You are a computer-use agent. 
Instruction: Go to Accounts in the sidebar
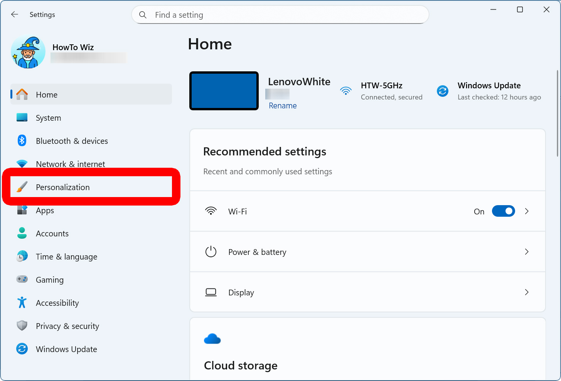coord(52,234)
